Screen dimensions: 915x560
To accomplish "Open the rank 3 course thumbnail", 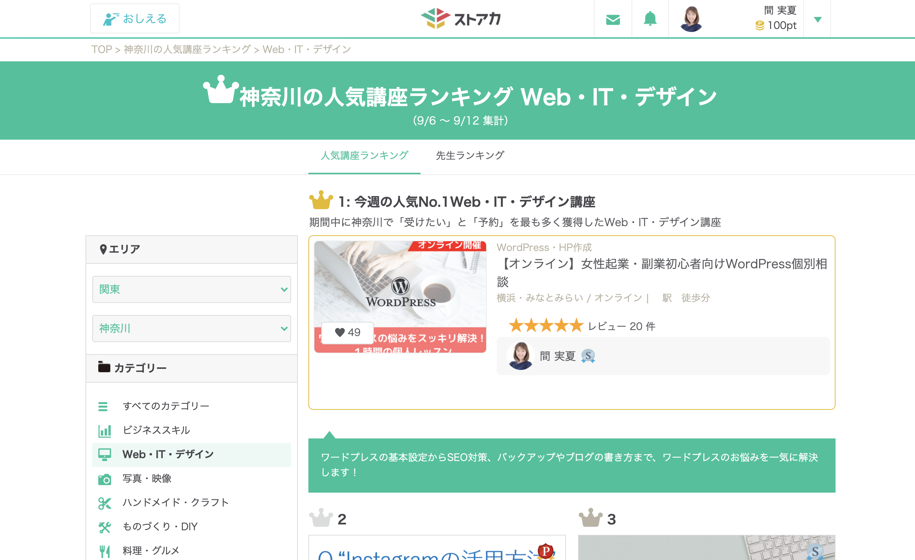I will (x=706, y=548).
